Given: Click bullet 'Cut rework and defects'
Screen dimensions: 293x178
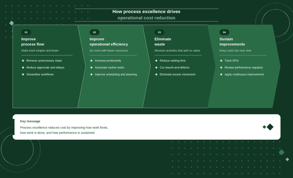Looking at the screenshot, I should coord(174,68).
